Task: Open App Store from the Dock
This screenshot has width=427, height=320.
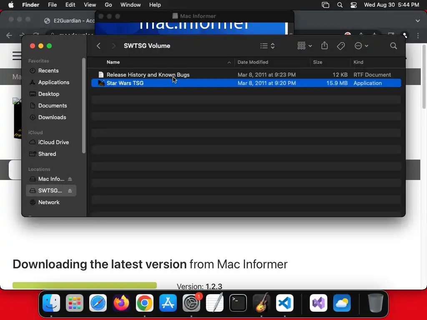Action: [x=168, y=303]
